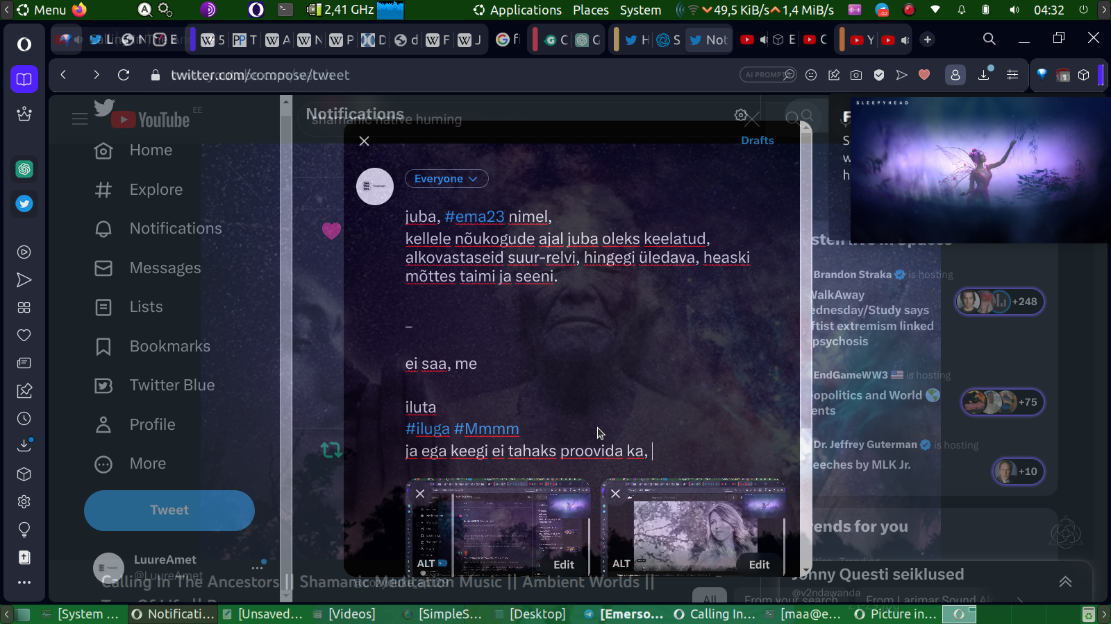Open the browser profile icon
The image size is (1111, 624).
coord(955,75)
